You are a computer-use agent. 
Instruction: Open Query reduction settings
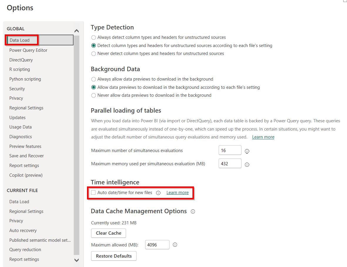point(25,250)
